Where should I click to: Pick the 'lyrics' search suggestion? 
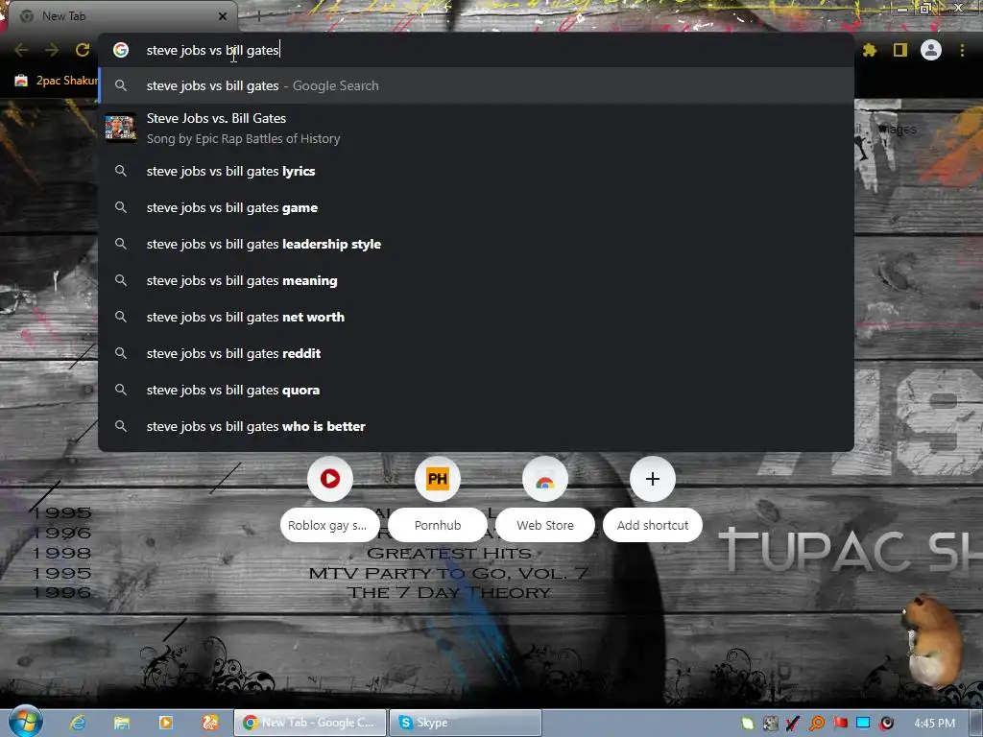pyautogui.click(x=476, y=171)
